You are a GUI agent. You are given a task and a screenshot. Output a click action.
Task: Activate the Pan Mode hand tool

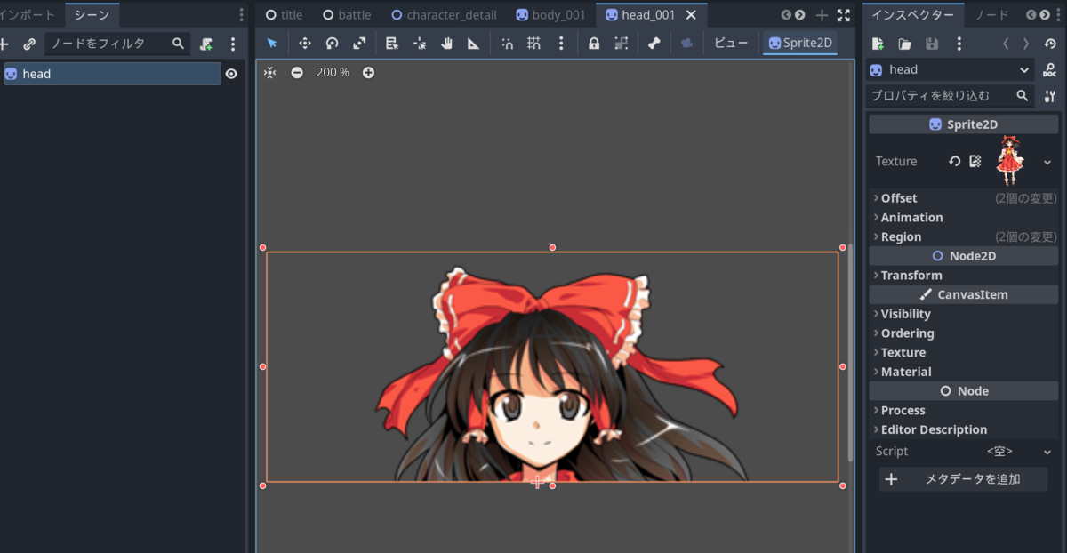pos(446,43)
